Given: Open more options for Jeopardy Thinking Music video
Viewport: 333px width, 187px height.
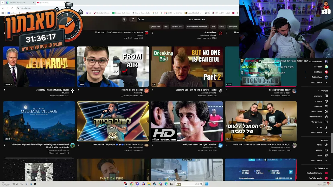Looking at the screenshot, I should coord(4,90).
